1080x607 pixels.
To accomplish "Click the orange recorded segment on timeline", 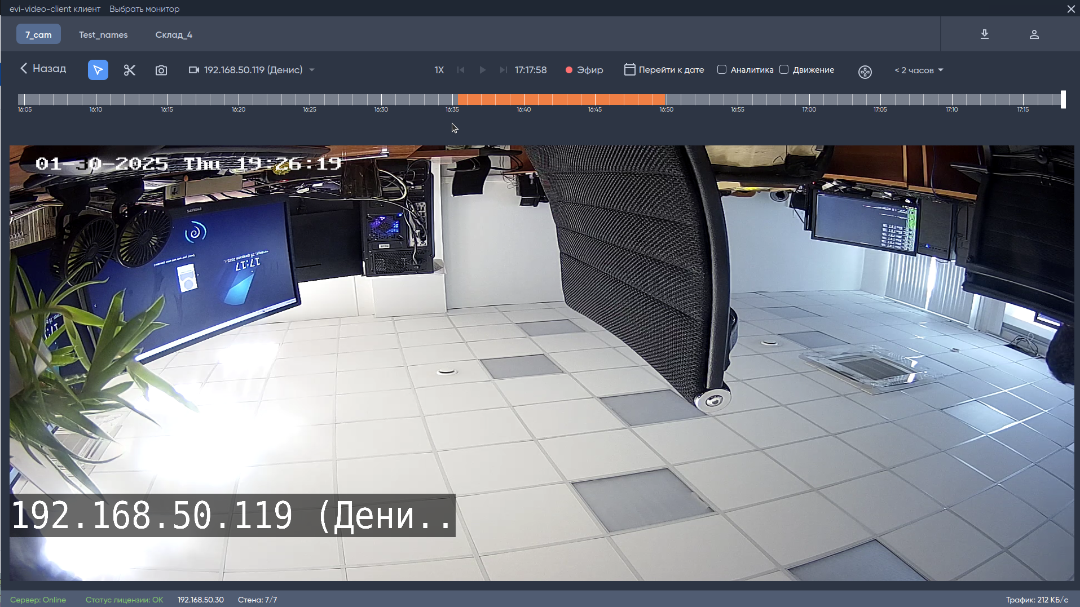I will pyautogui.click(x=561, y=99).
